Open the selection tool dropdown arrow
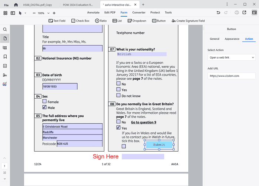Viewport: 259px width, 186px height. point(25,13)
